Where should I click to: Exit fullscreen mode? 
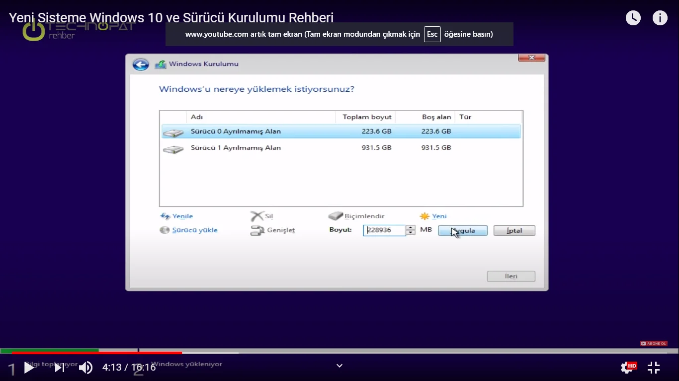[654, 368]
